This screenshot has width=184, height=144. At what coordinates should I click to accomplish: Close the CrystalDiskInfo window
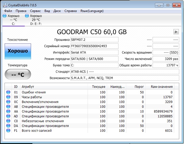[177, 5]
